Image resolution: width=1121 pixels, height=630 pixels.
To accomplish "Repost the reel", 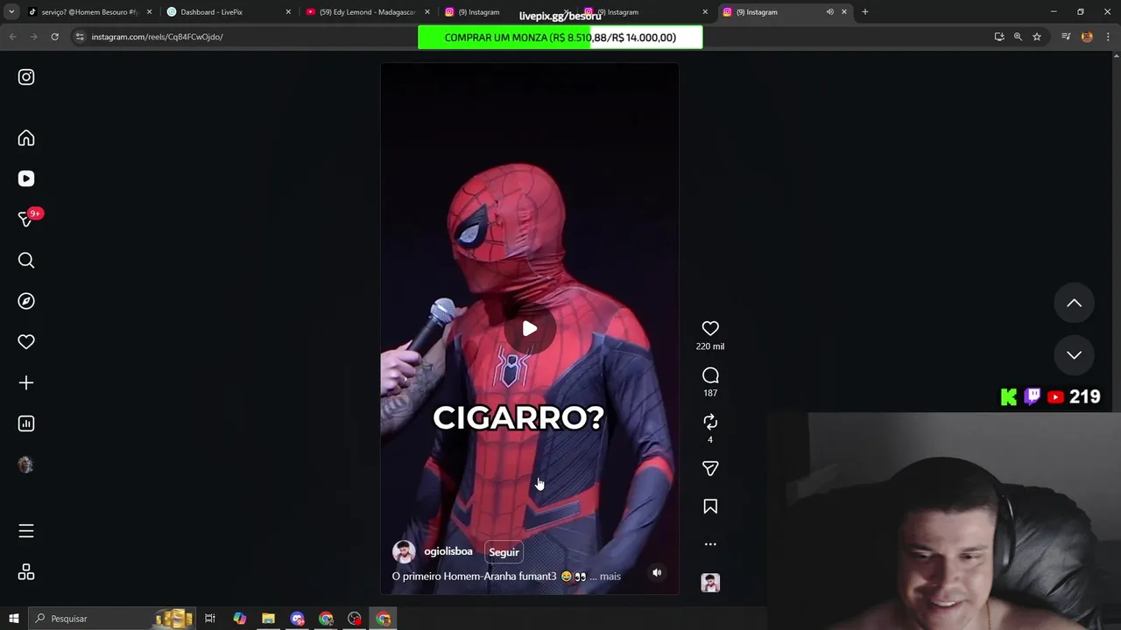I will [x=710, y=422].
